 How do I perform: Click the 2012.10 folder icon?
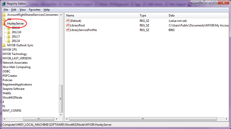point(9,32)
